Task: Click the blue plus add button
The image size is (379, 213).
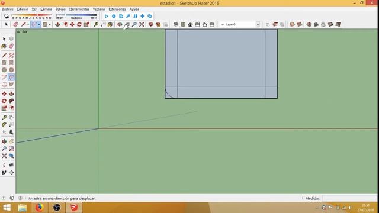Action: coord(143,16)
